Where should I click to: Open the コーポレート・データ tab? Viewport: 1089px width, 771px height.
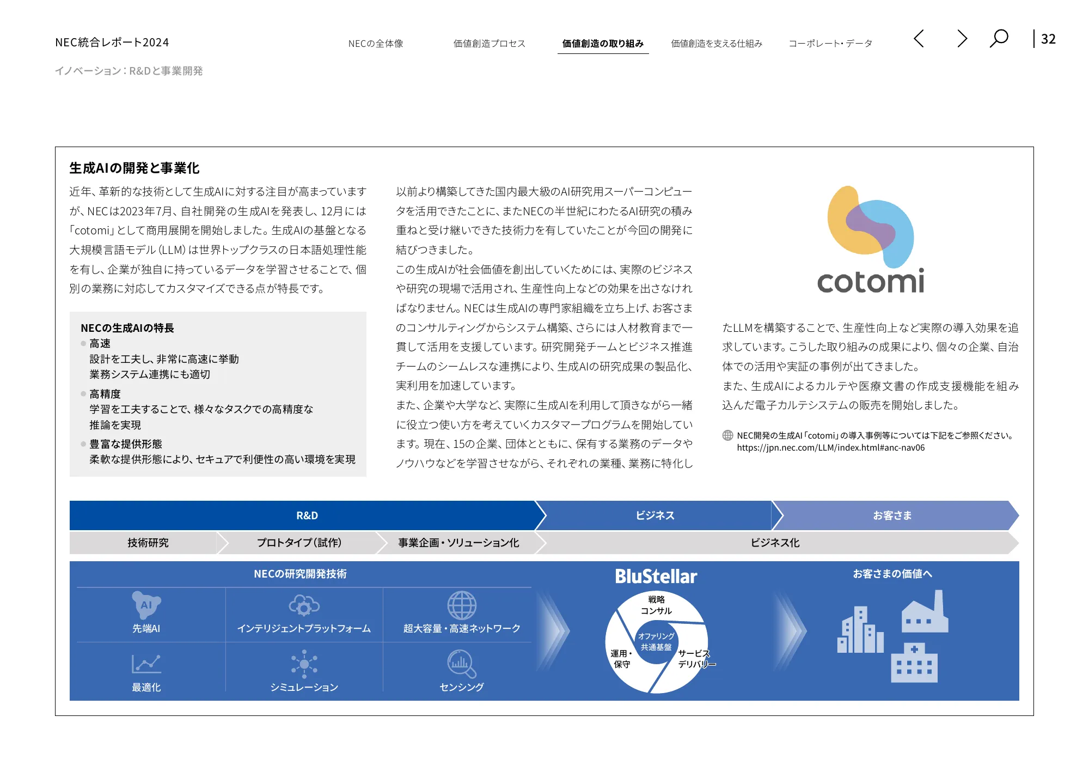point(830,44)
